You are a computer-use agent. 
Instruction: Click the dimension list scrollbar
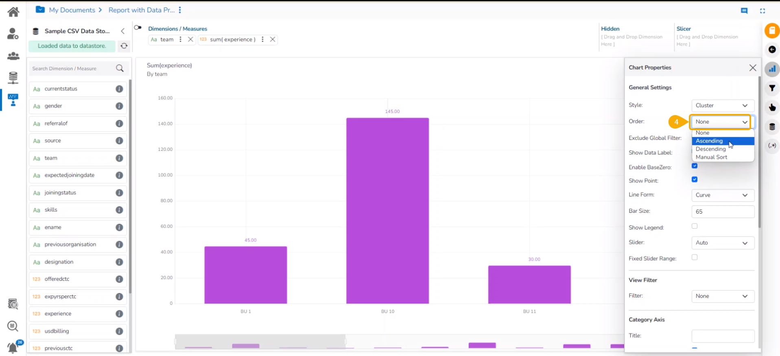click(x=130, y=186)
